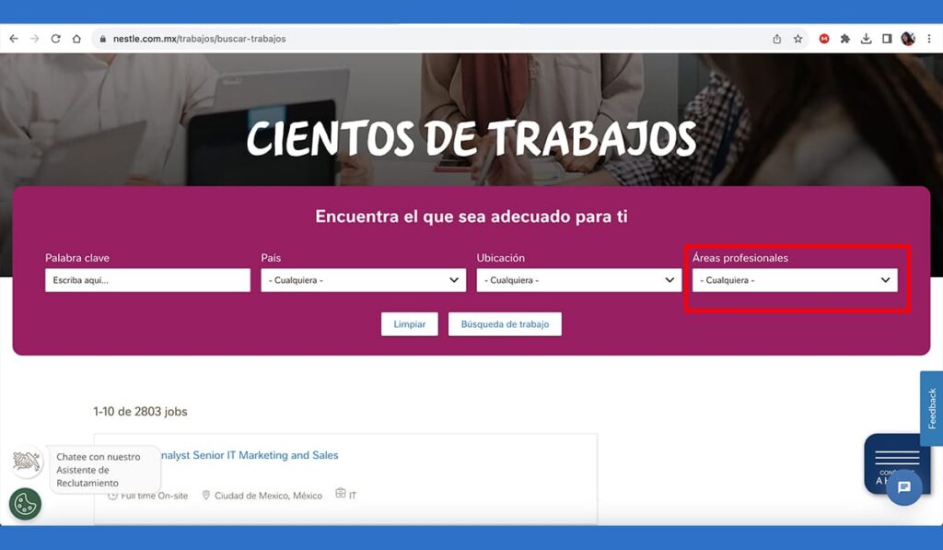Open the blue chat bubble icon

click(x=904, y=486)
